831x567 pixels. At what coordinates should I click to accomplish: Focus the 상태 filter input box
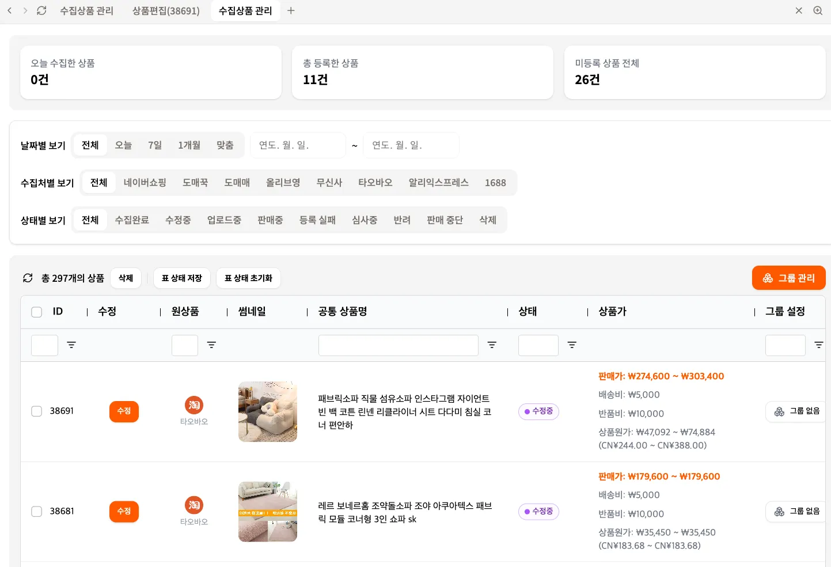coord(538,345)
